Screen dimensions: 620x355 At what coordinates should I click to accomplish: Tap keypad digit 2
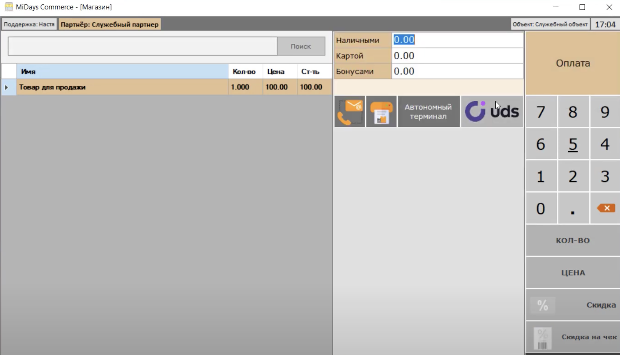[573, 176]
